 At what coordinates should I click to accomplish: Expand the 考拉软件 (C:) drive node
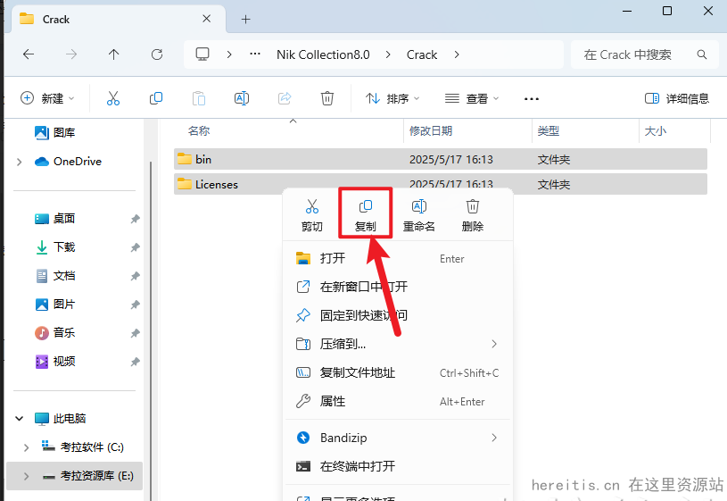click(27, 447)
